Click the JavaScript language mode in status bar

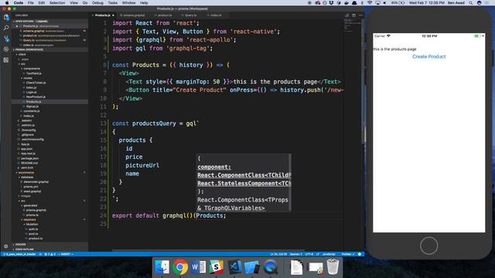pyautogui.click(x=329, y=254)
